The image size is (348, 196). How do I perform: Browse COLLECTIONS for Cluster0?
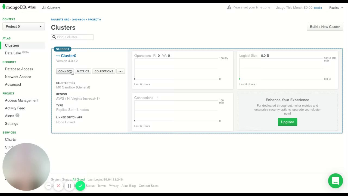(104, 71)
